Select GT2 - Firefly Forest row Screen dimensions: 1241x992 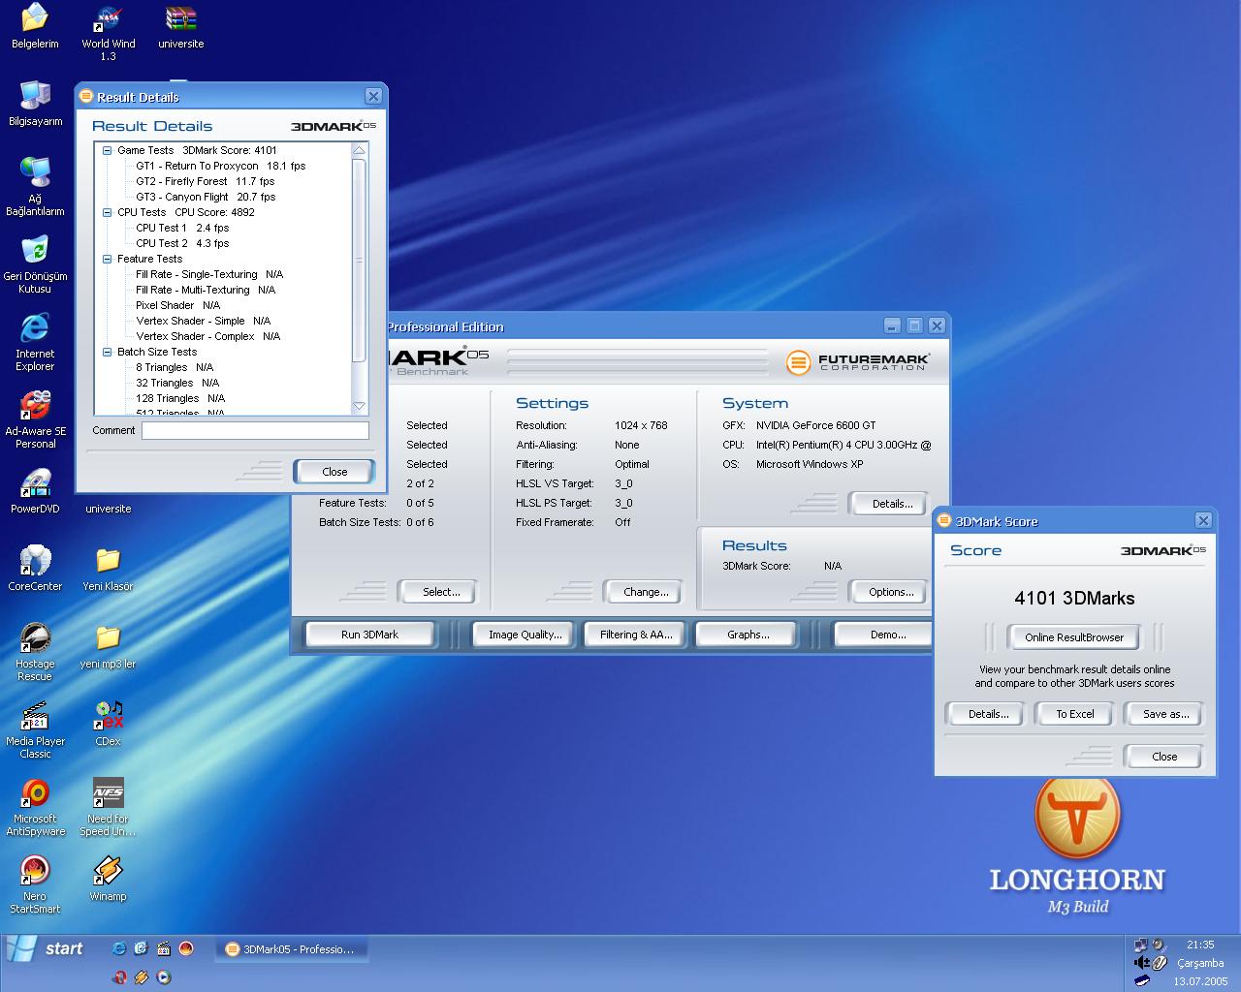point(205,181)
